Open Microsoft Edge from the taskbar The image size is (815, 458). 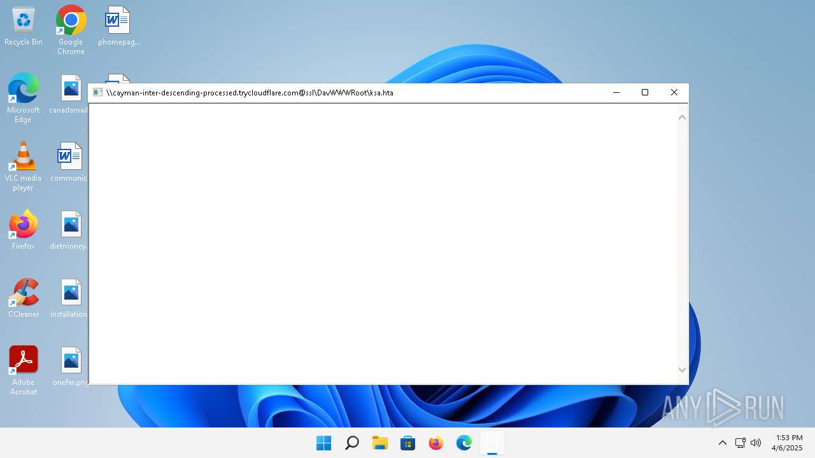[x=464, y=443]
